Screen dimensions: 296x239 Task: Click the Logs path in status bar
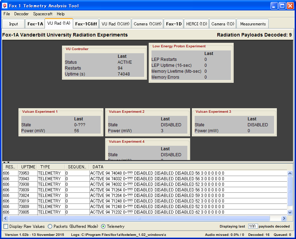tap(118, 235)
